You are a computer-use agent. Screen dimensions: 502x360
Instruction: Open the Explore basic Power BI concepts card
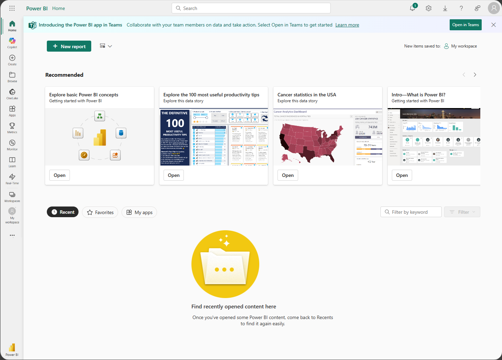tap(60, 175)
